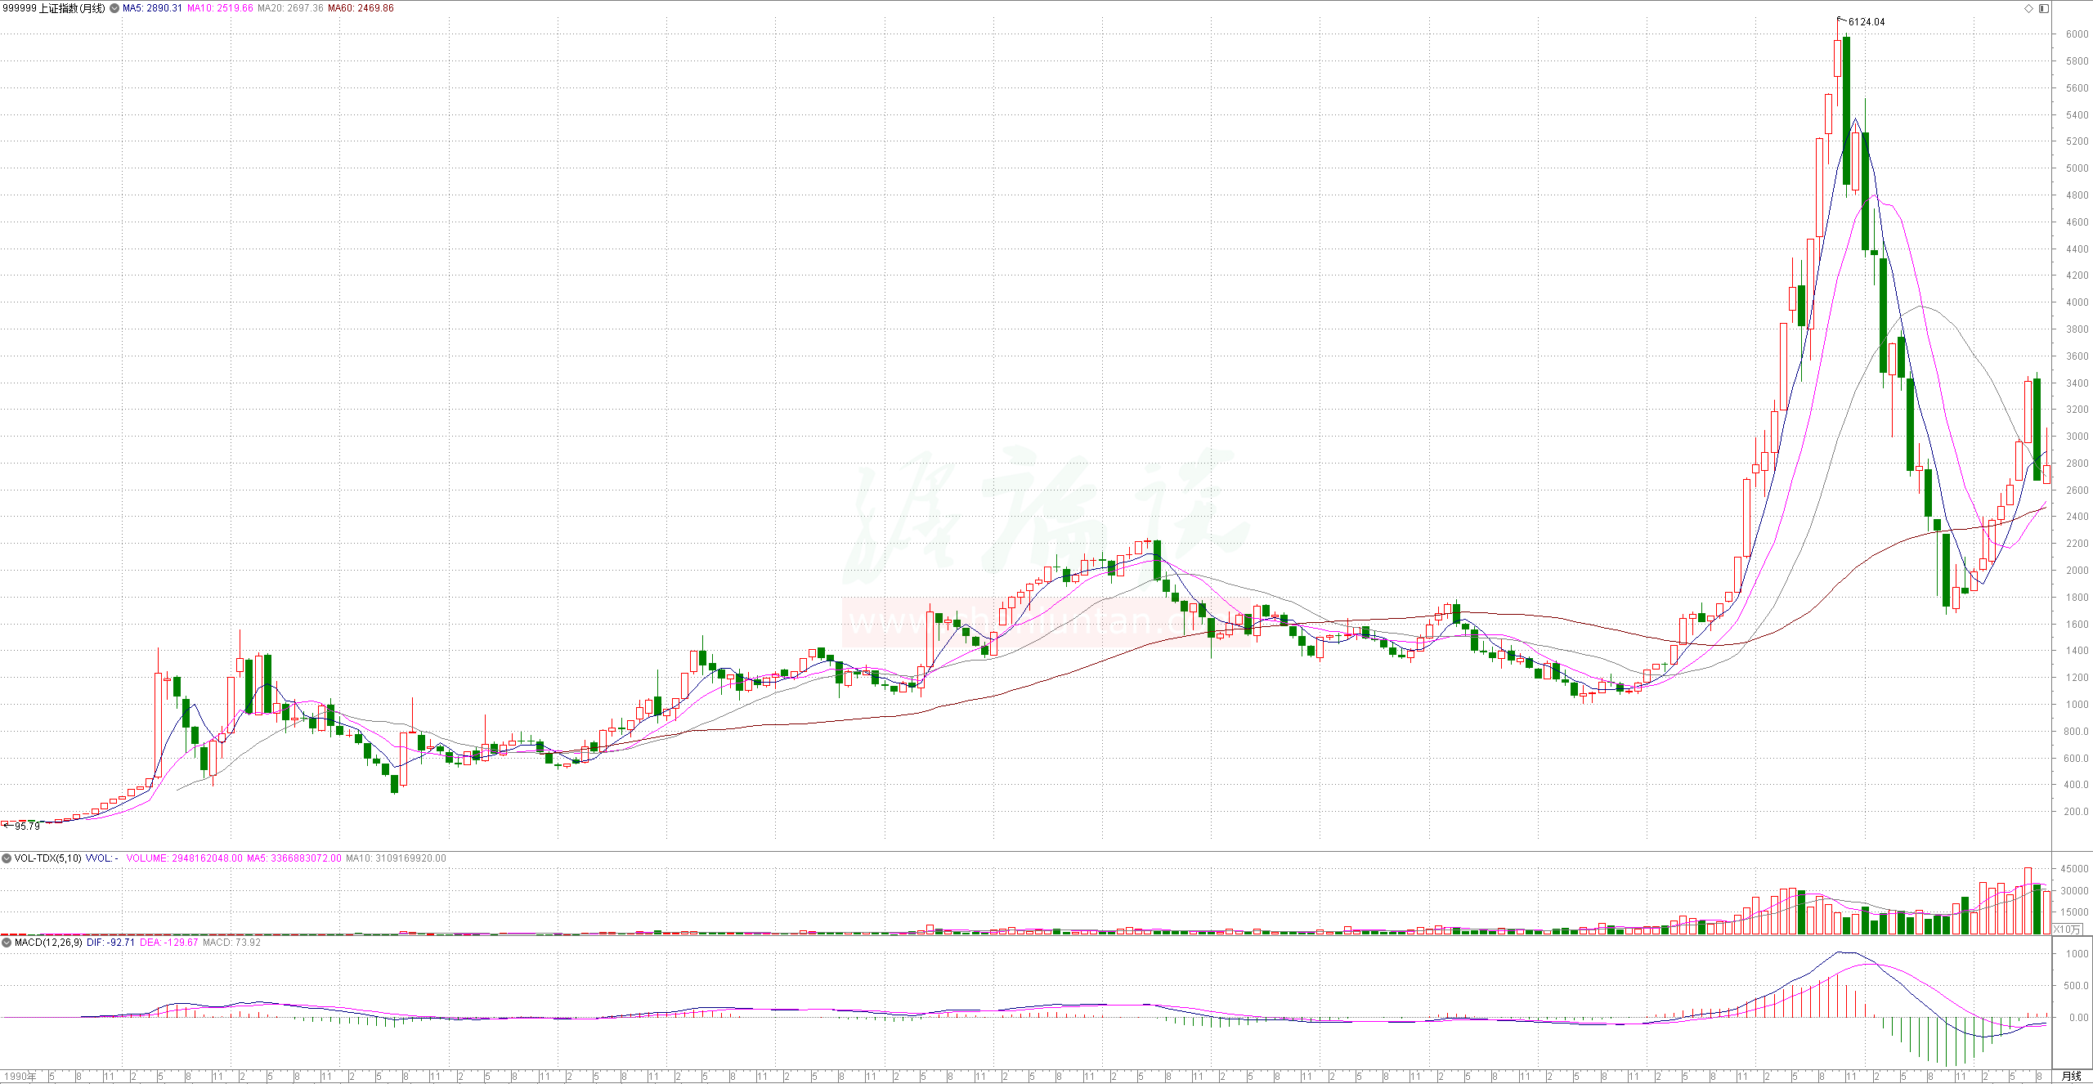Open the MACD indicator dropdown arrow
This screenshot has width=2093, height=1084.
click(x=7, y=943)
